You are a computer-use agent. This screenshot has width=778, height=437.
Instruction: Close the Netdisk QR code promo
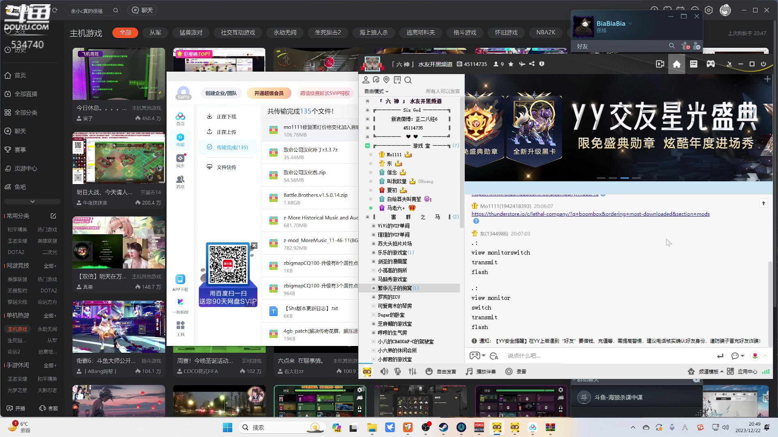(254, 246)
